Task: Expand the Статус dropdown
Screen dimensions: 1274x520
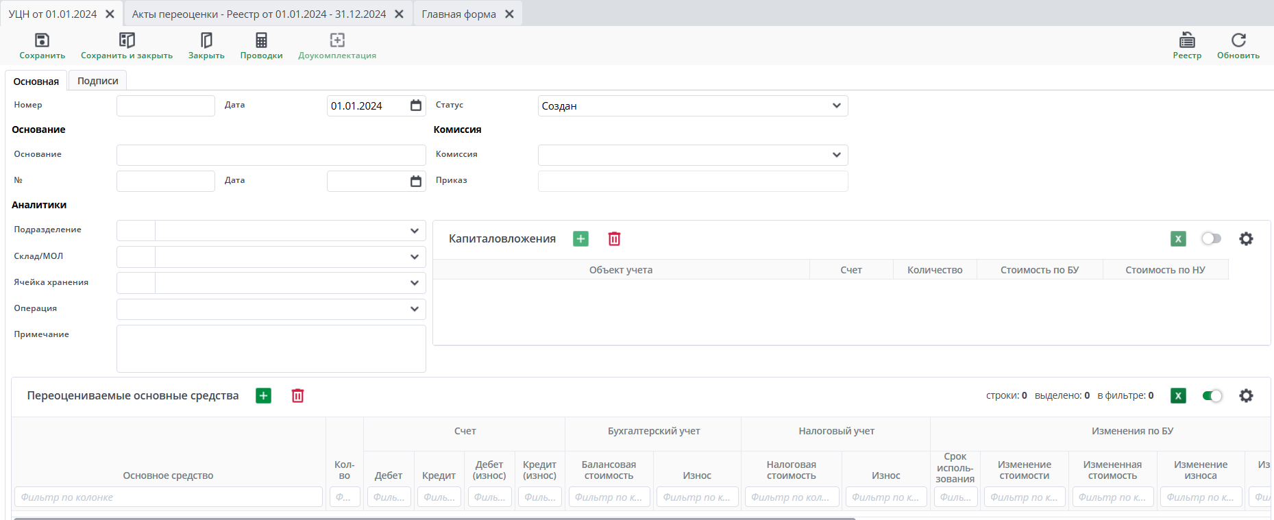Action: pos(836,106)
